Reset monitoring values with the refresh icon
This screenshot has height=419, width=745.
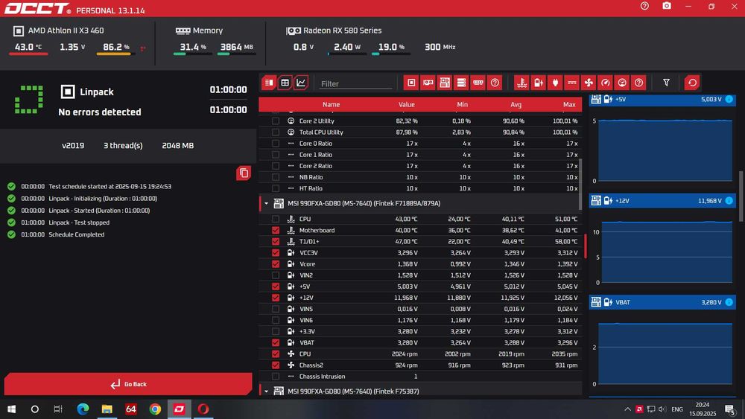(692, 83)
